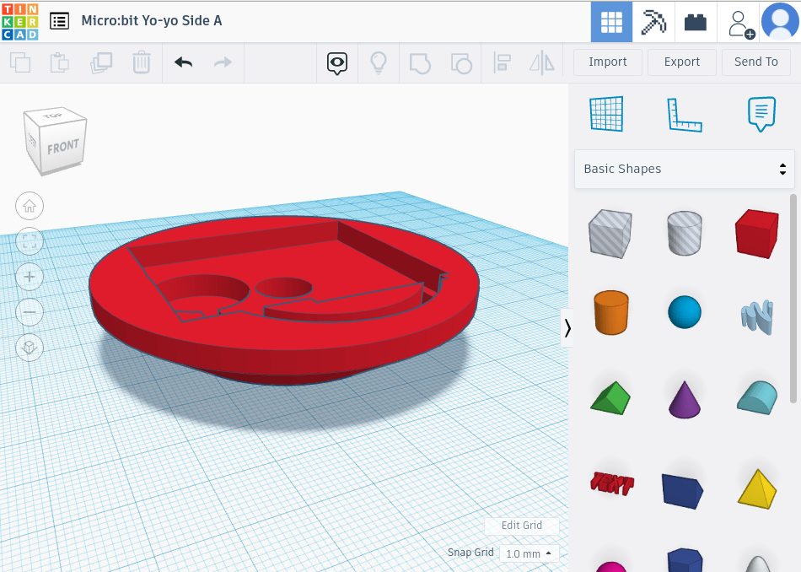Open the Snap Grid value dropdown
This screenshot has height=572, width=801.
[x=529, y=553]
